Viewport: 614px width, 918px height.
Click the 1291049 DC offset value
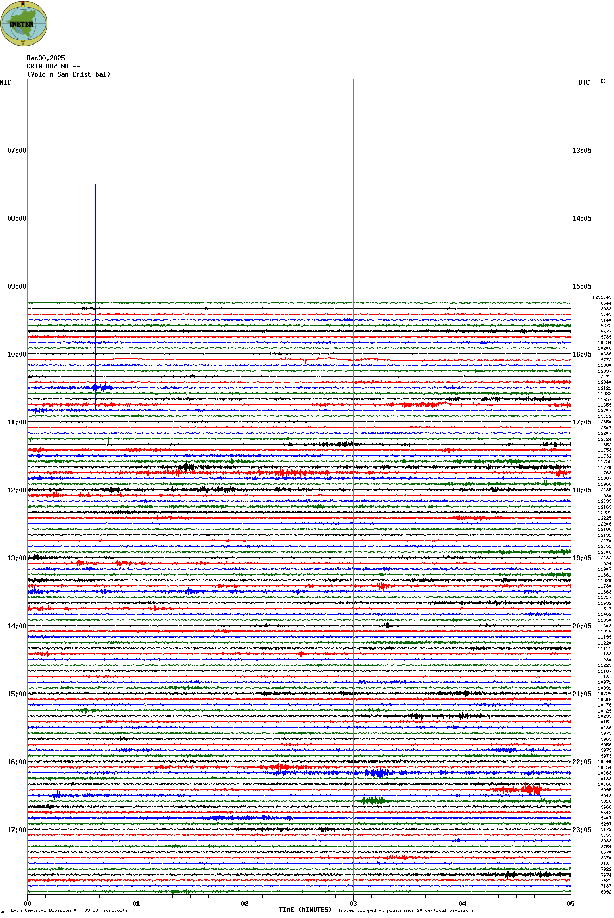[x=602, y=298]
